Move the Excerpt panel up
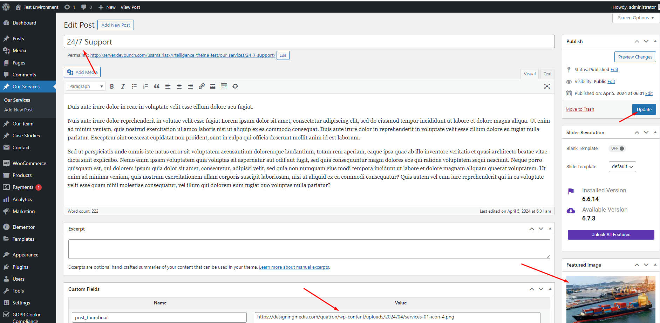660x323 pixels. point(532,229)
